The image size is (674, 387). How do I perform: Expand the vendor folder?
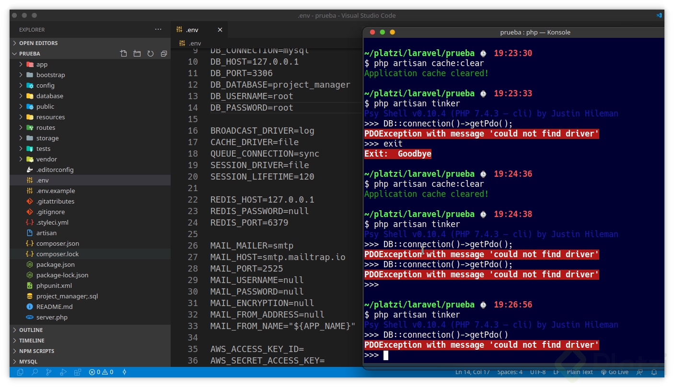pyautogui.click(x=90, y=159)
